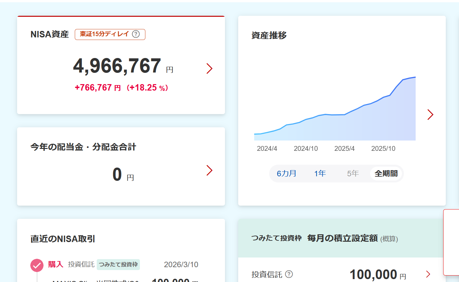Open 投資信託 100,000円 setting arrow
The image size is (459, 282).
pos(428,274)
